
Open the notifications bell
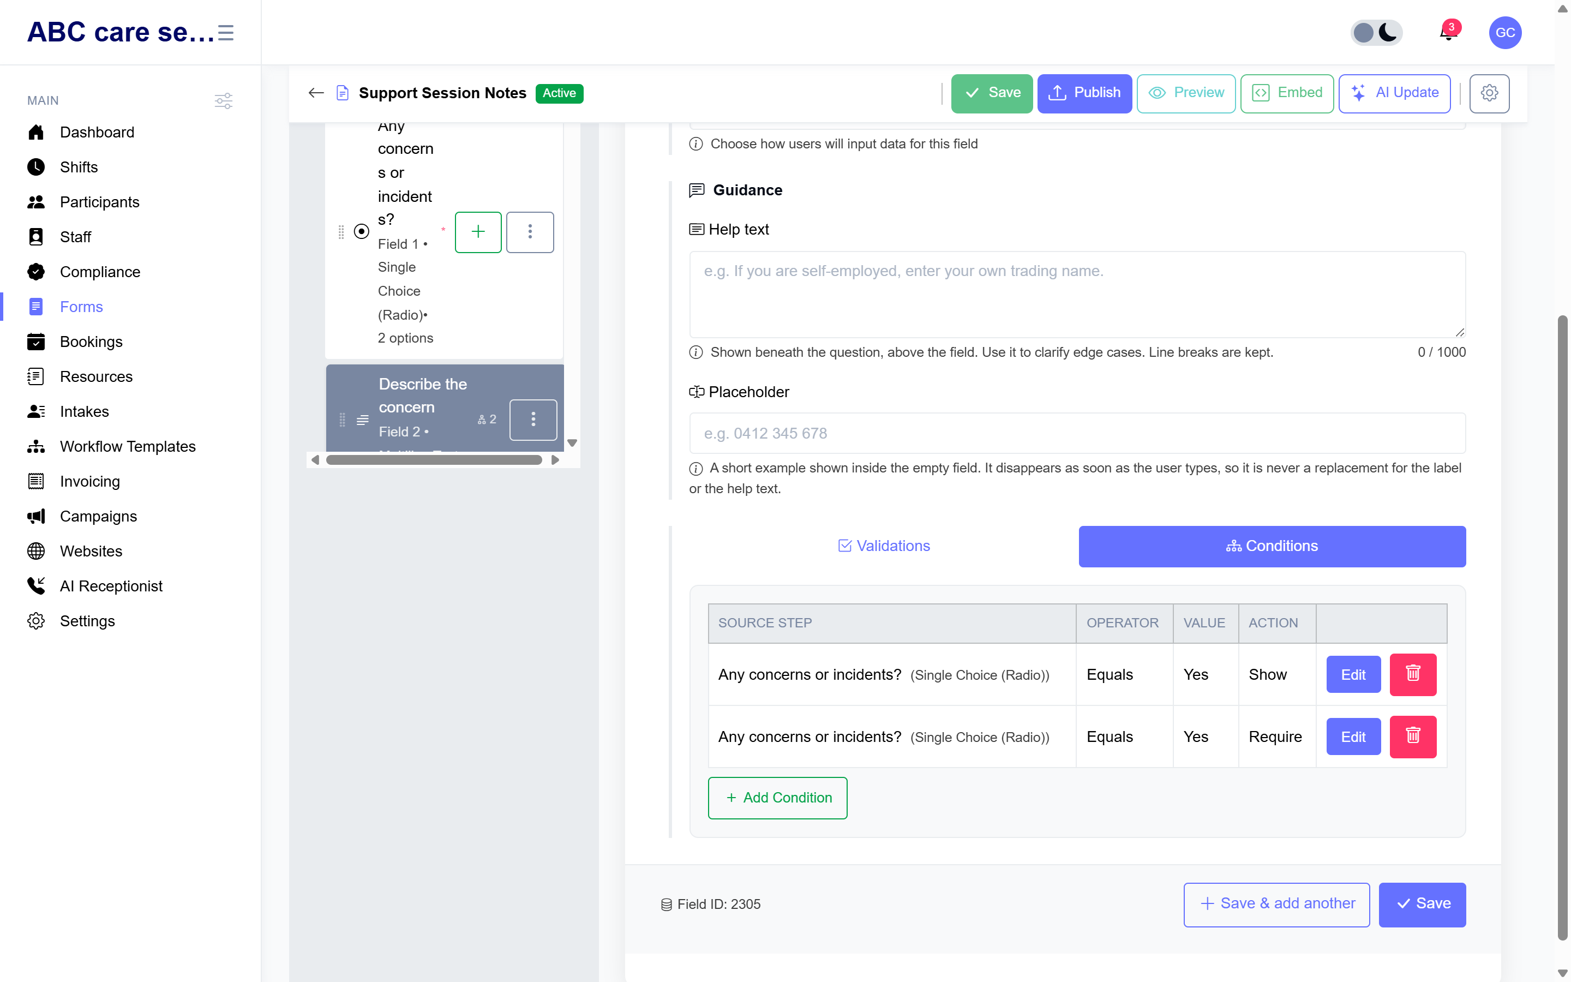click(1449, 33)
